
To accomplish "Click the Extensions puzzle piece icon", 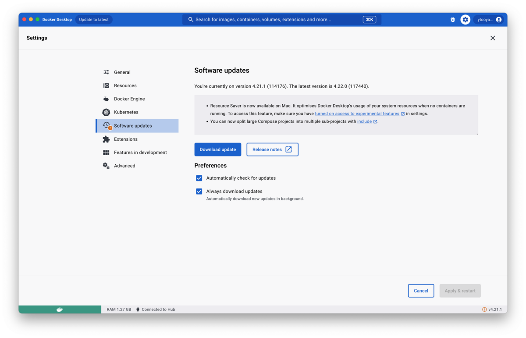I will (x=106, y=139).
